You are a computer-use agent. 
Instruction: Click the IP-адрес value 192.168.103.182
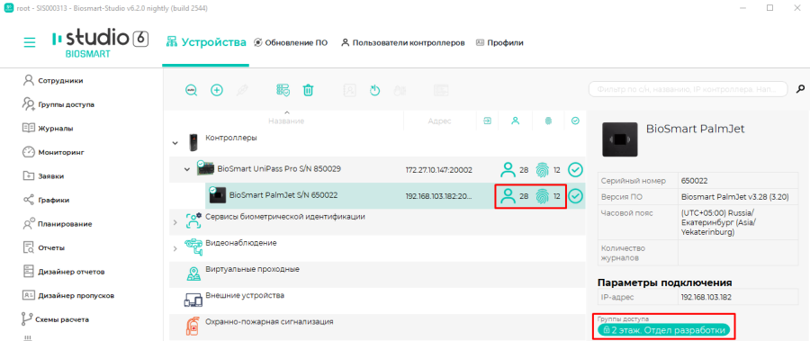point(706,297)
